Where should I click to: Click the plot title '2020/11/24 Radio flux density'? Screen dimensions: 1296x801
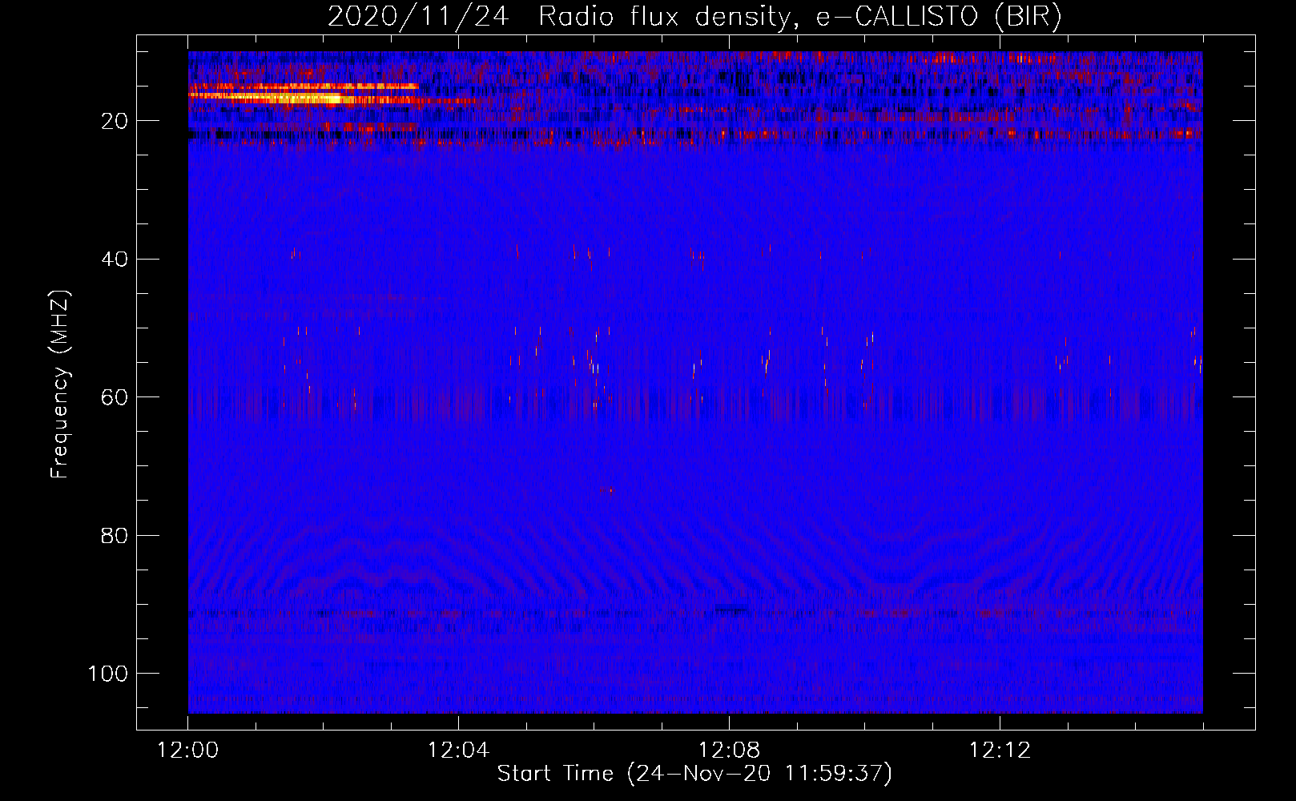[694, 17]
